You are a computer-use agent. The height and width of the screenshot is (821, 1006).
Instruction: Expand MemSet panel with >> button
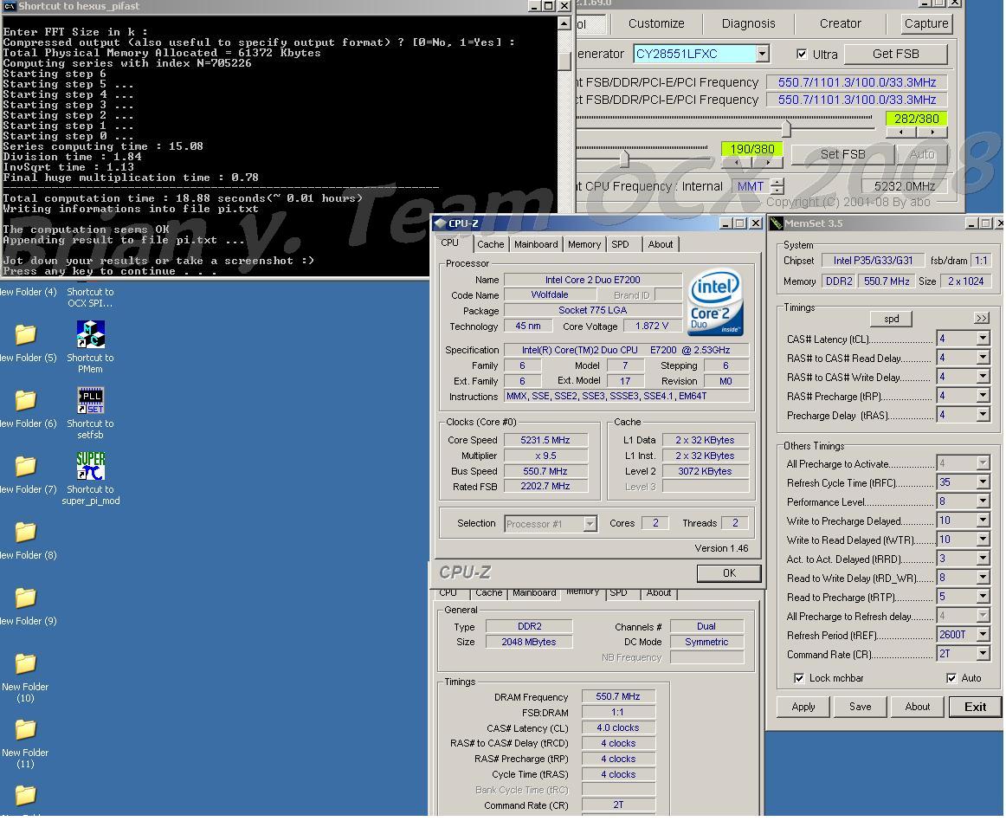pos(982,319)
